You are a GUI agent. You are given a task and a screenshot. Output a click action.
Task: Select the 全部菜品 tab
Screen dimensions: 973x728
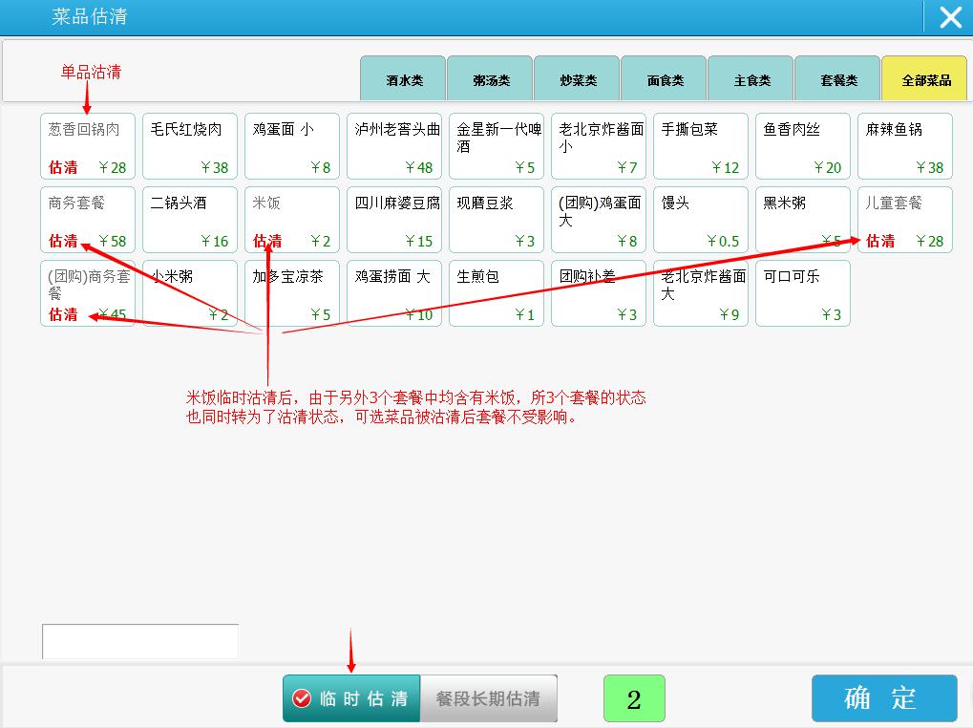[925, 79]
